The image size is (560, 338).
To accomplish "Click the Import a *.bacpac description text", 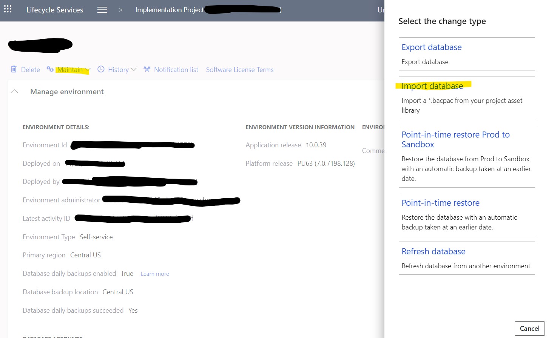I will coord(462,106).
